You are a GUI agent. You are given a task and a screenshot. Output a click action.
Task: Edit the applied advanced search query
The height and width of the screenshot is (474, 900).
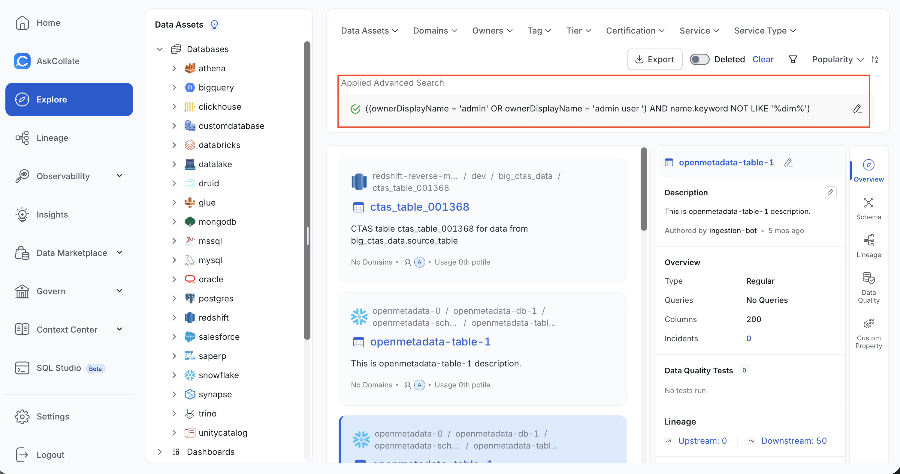[x=857, y=109]
